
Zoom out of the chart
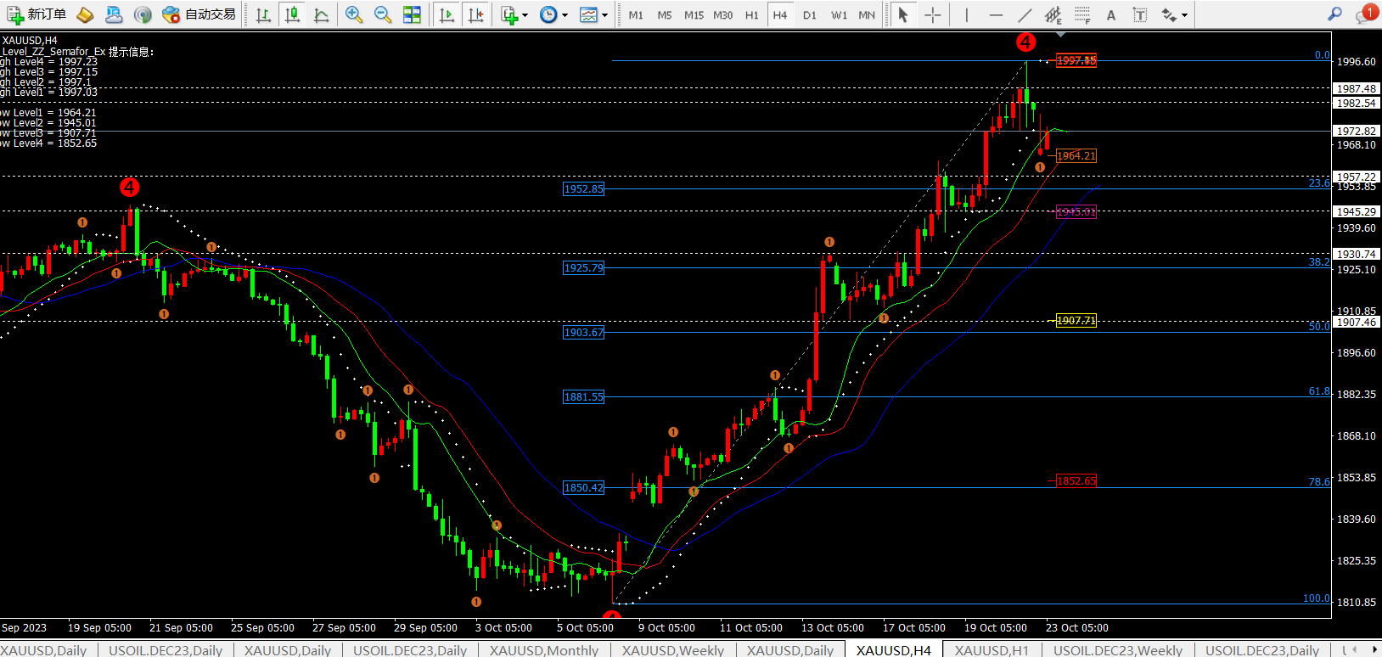[383, 14]
